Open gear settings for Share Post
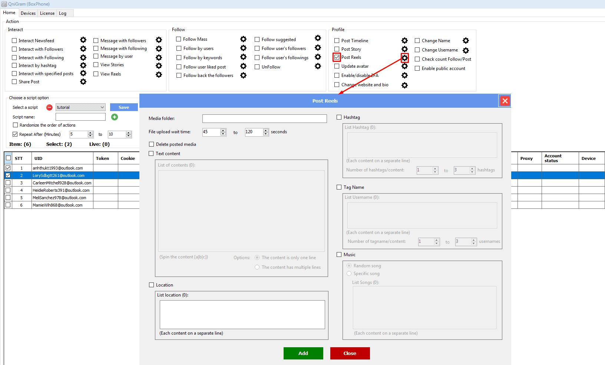 click(x=83, y=81)
